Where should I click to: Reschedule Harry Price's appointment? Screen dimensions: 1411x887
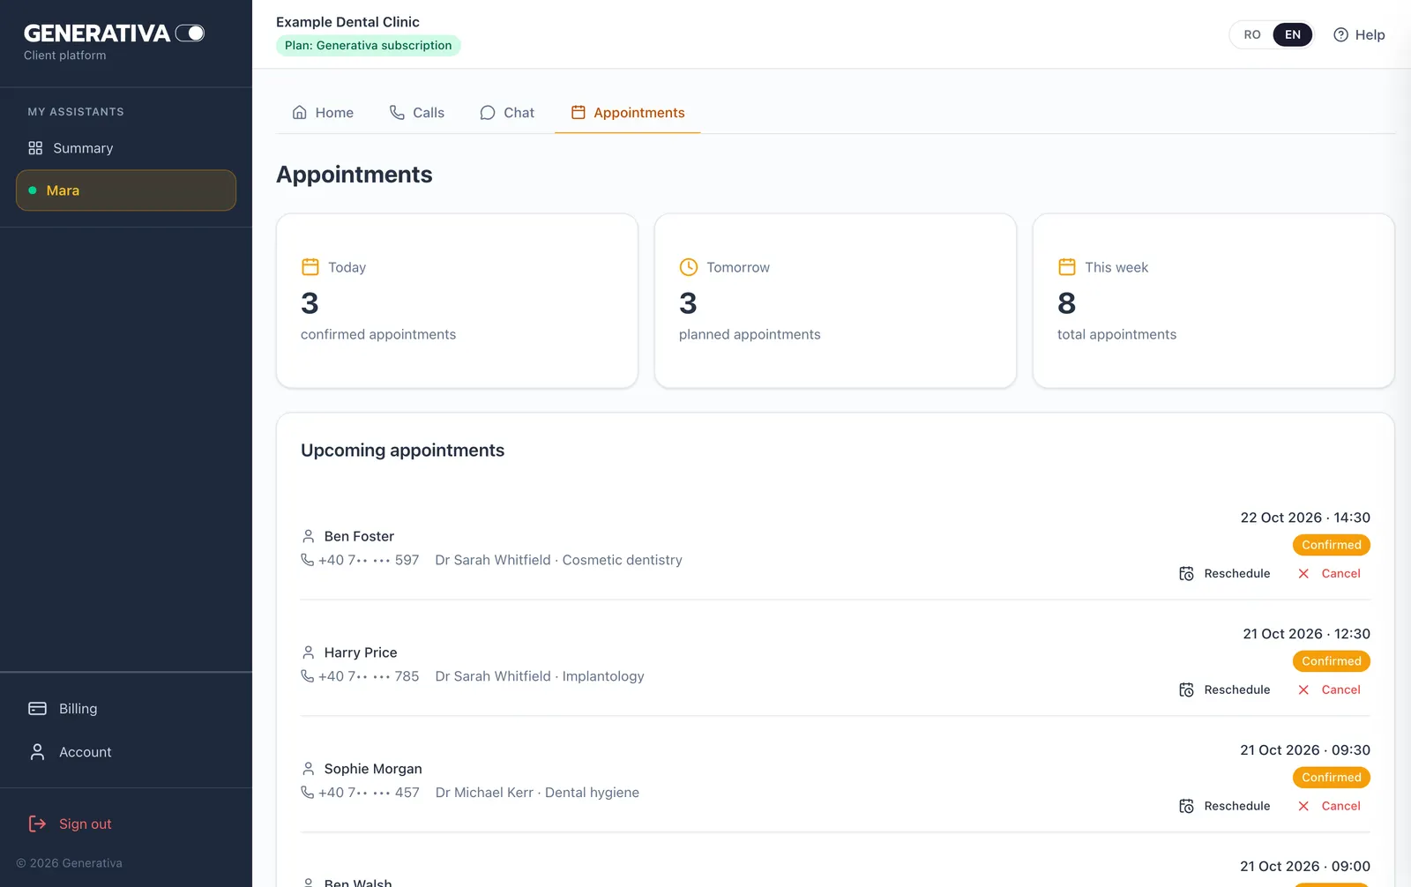(1225, 690)
